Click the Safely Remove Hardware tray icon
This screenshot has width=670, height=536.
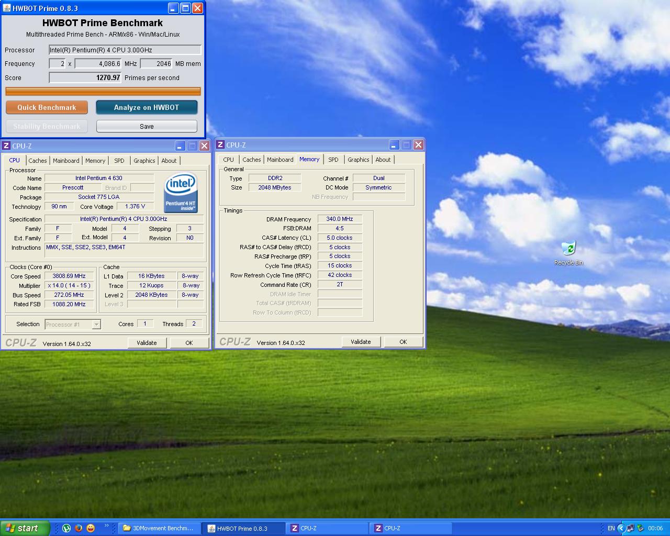(x=640, y=528)
